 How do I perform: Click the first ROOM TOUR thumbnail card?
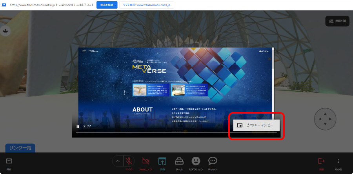tap(151, 90)
